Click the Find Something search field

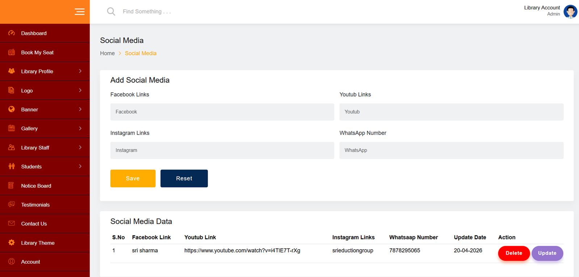tap(147, 12)
